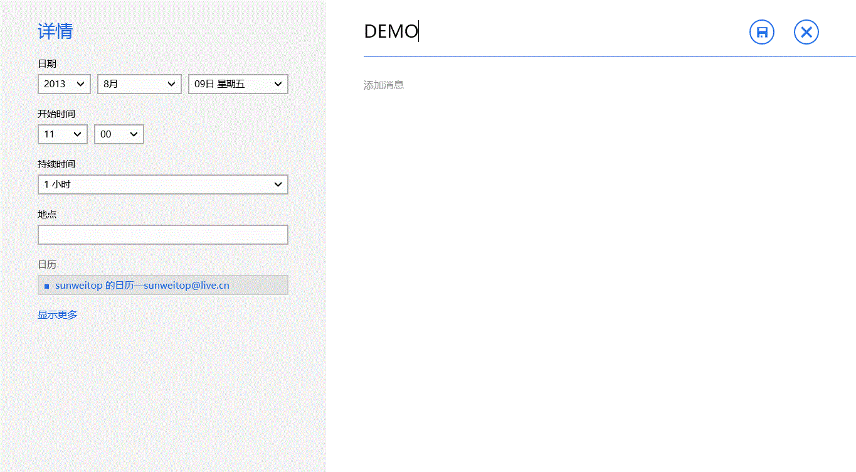The image size is (856, 472).
Task: Click the 添加消息 message area
Action: coord(384,85)
